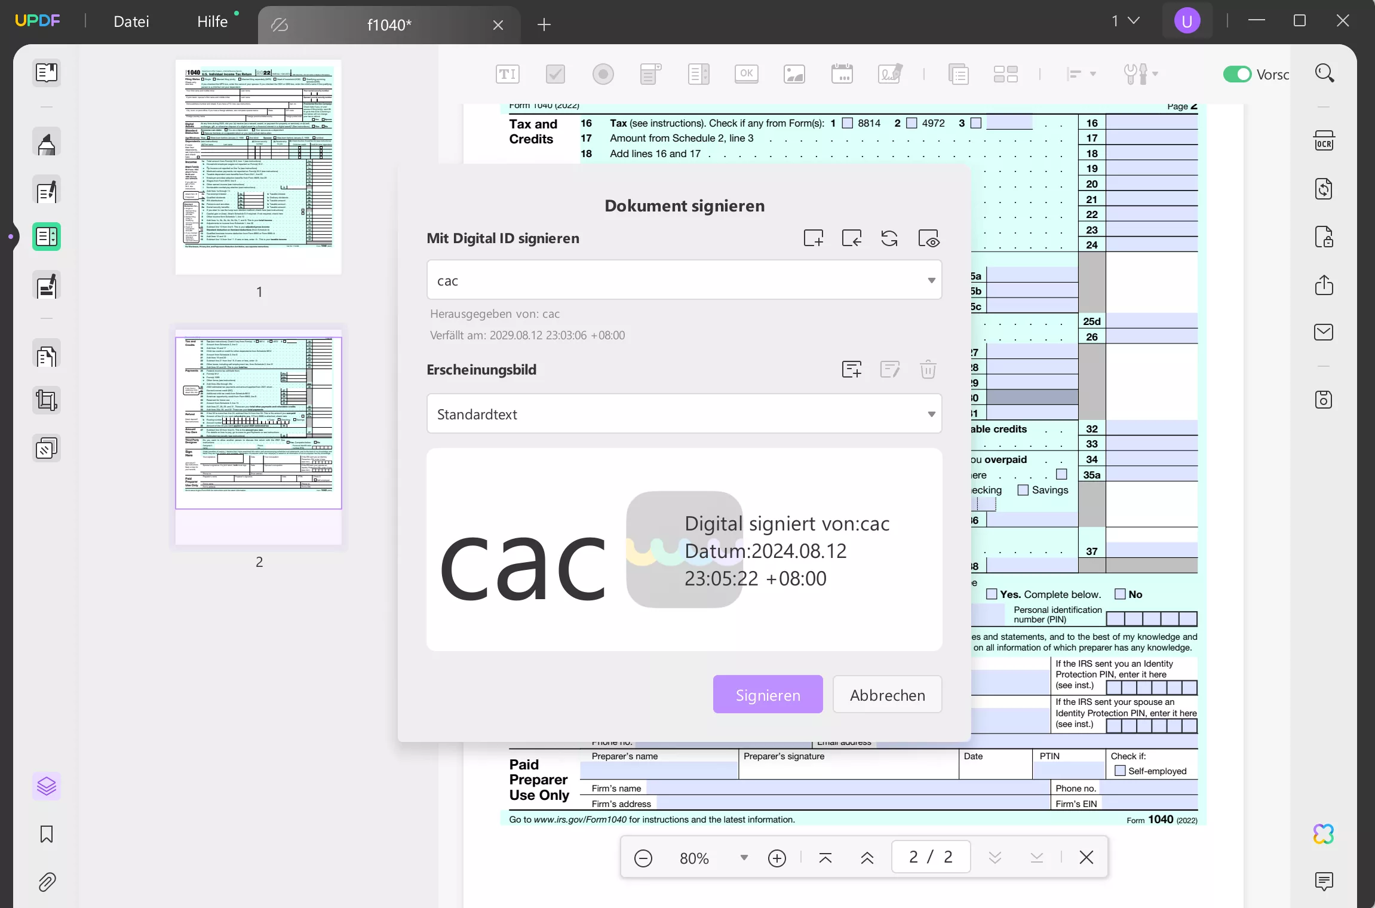
Task: Click the Signieren button
Action: click(x=768, y=694)
